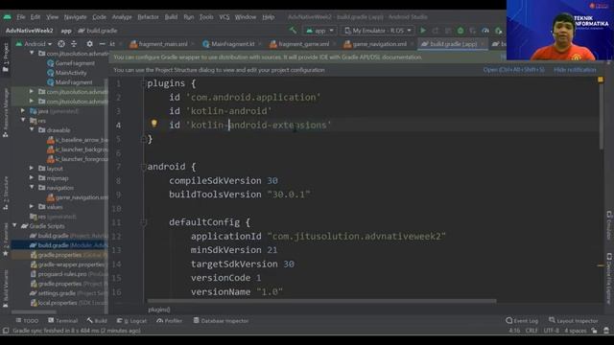The width and height of the screenshot is (614, 345).
Task: Open the Build tool window
Action: click(97, 321)
